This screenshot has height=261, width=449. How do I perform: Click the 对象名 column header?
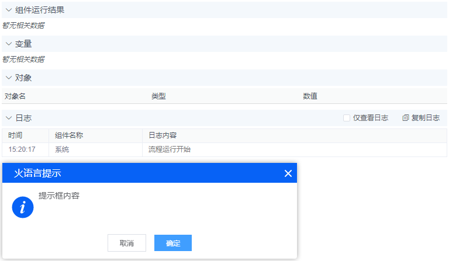pos(15,96)
